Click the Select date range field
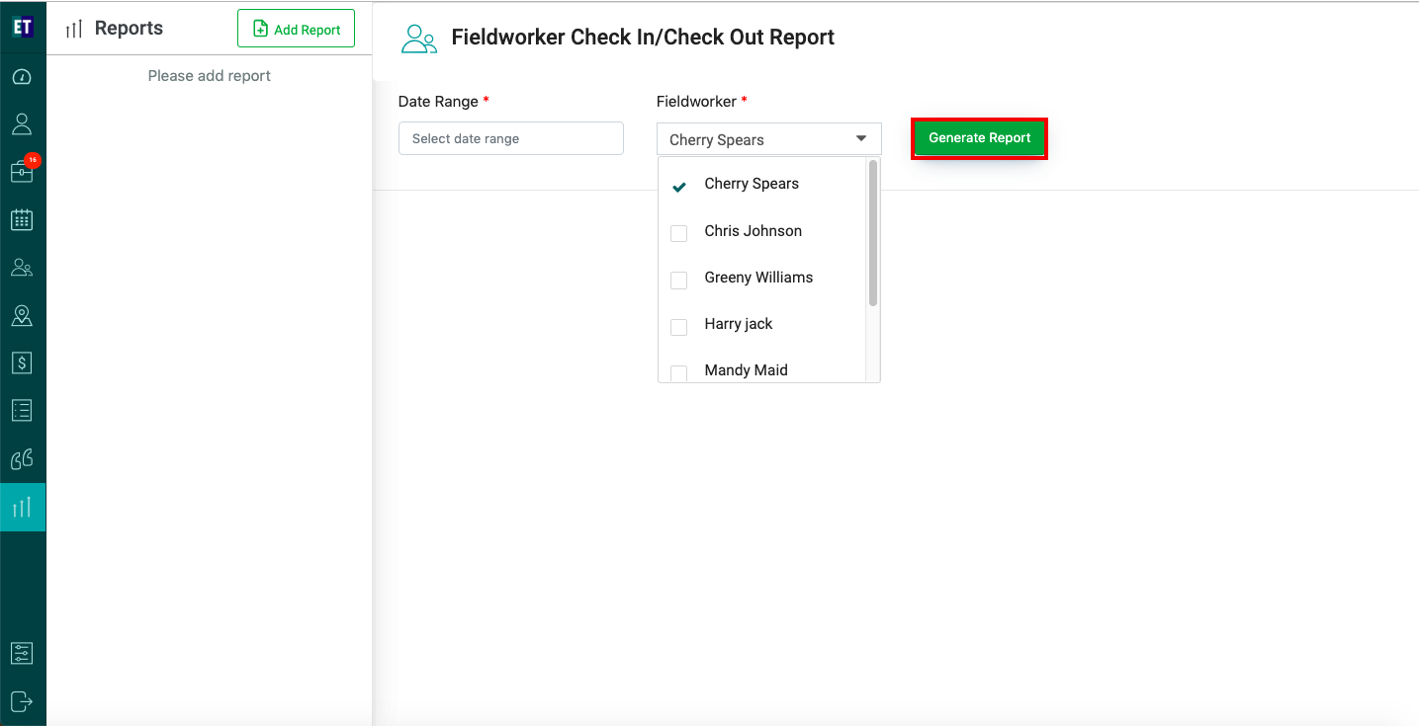Screen dimensions: 1419x726 click(511, 138)
